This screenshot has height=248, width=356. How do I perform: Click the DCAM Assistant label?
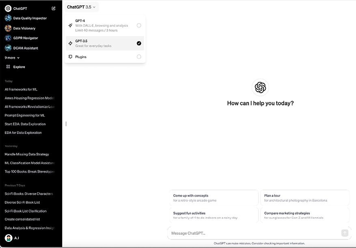tap(26, 48)
